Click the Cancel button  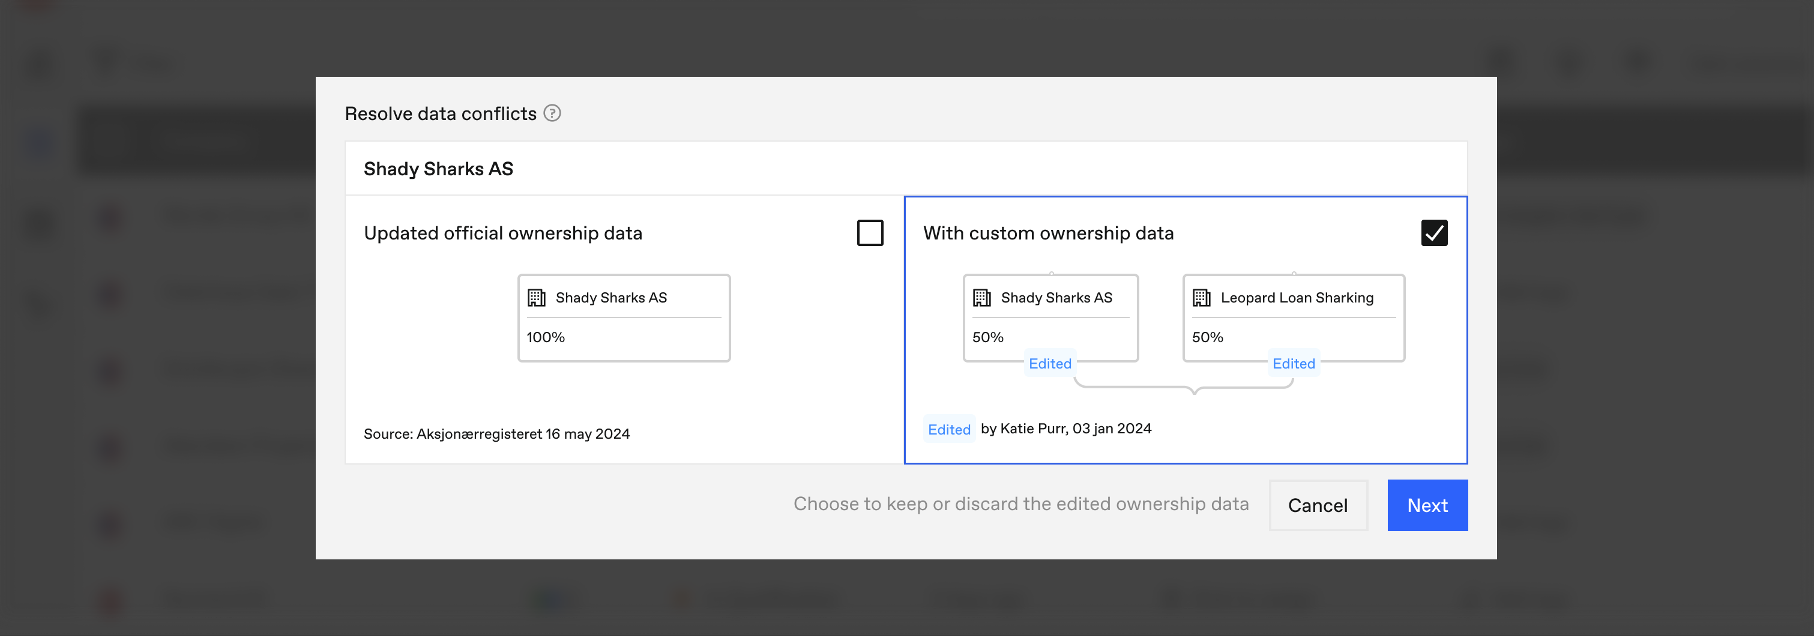(x=1318, y=506)
